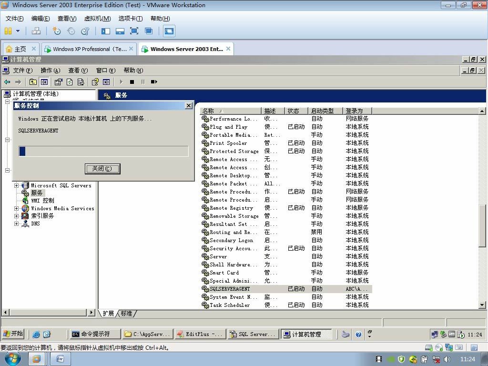This screenshot has height=366, width=488.
Task: Click the green back arrow in MMC toolbar
Action: [7, 82]
